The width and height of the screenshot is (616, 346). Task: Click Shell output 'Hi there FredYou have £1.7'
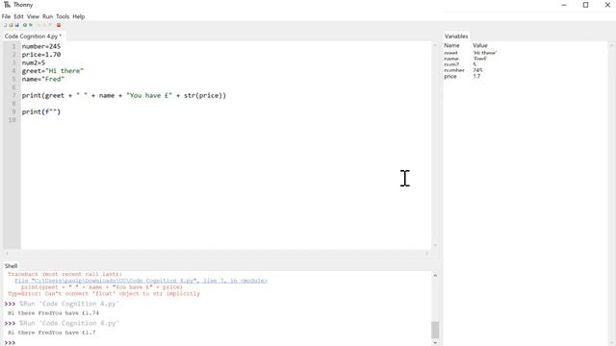[x=51, y=333]
